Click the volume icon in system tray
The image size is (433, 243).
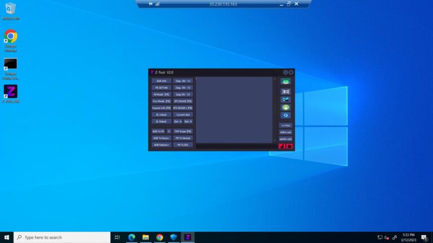click(x=387, y=237)
